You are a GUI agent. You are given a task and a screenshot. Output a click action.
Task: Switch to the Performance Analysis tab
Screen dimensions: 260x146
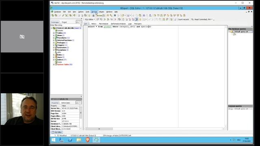118,24
